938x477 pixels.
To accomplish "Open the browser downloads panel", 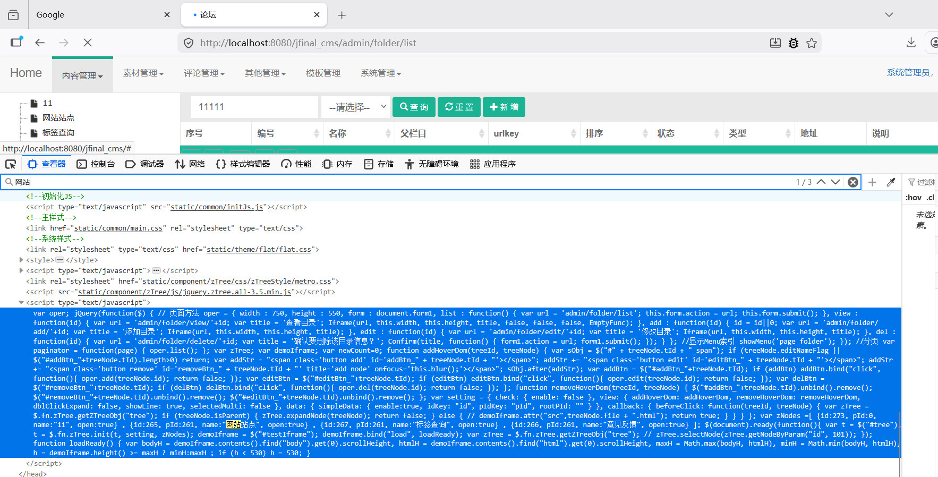I will click(x=911, y=42).
